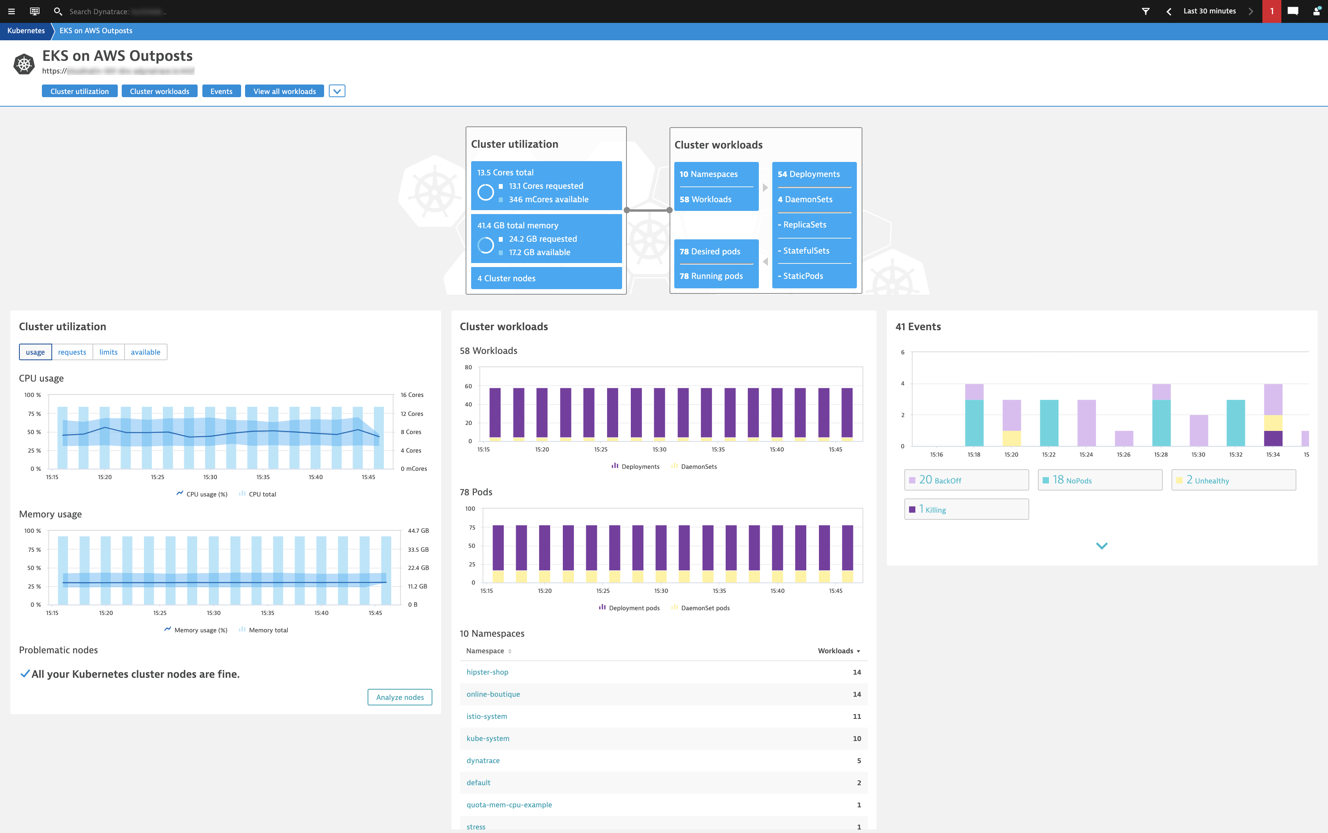Filter events by 18 NoPods
The width and height of the screenshot is (1328, 833).
pos(1100,480)
